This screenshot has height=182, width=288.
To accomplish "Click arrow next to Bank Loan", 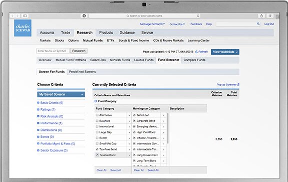I will click(164, 115).
